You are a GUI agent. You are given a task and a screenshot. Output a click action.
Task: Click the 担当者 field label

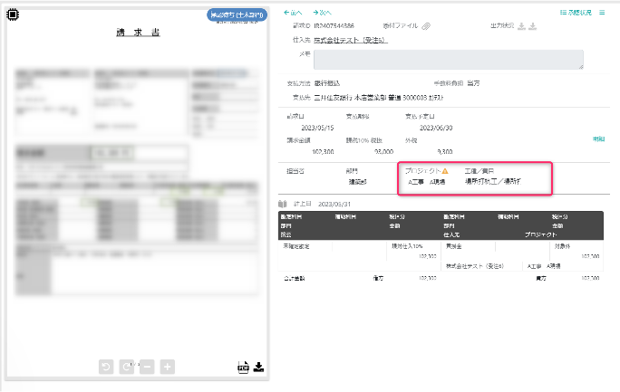[295, 171]
